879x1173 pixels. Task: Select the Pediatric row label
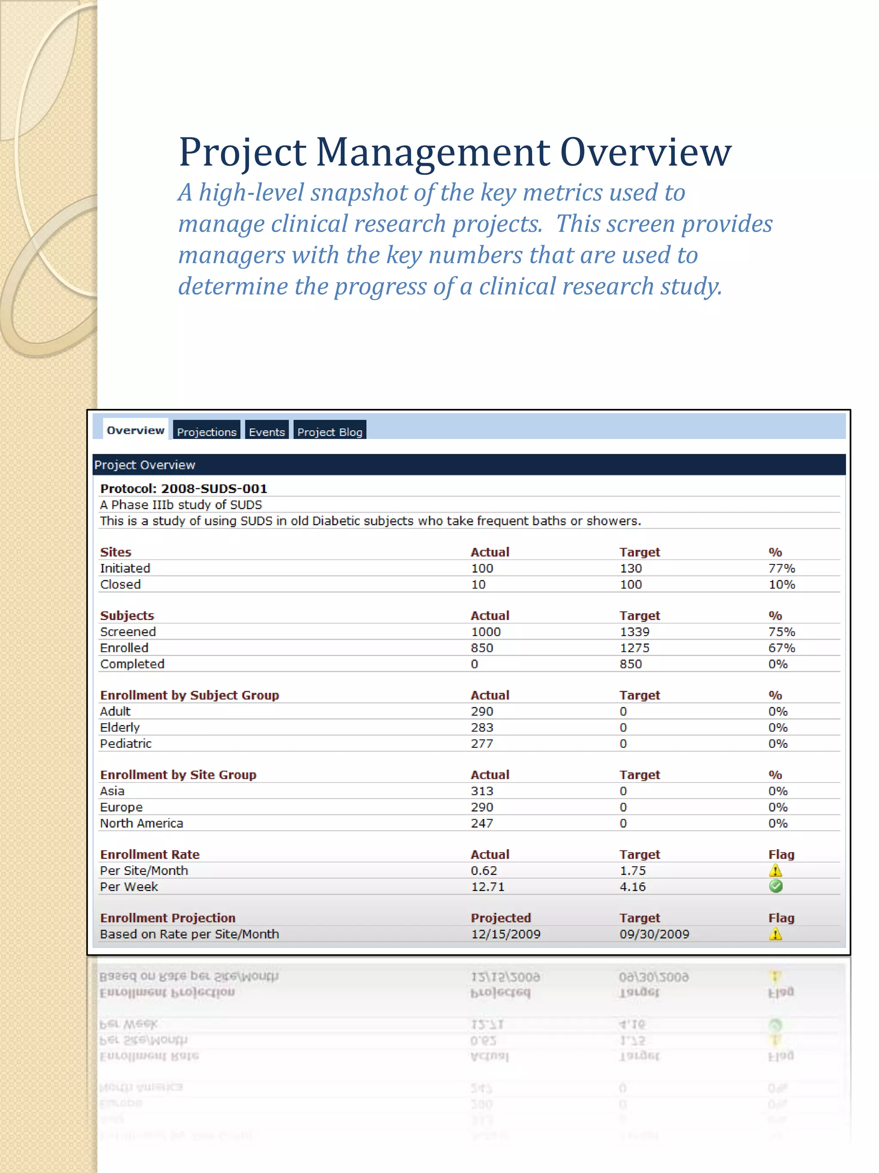pos(126,743)
